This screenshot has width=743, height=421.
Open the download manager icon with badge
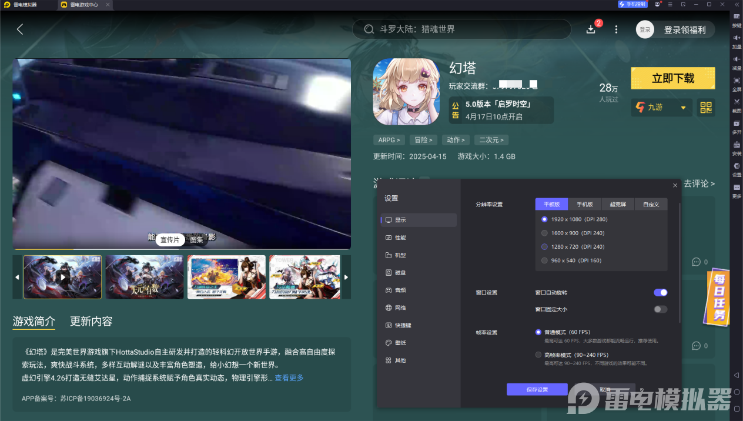point(591,29)
